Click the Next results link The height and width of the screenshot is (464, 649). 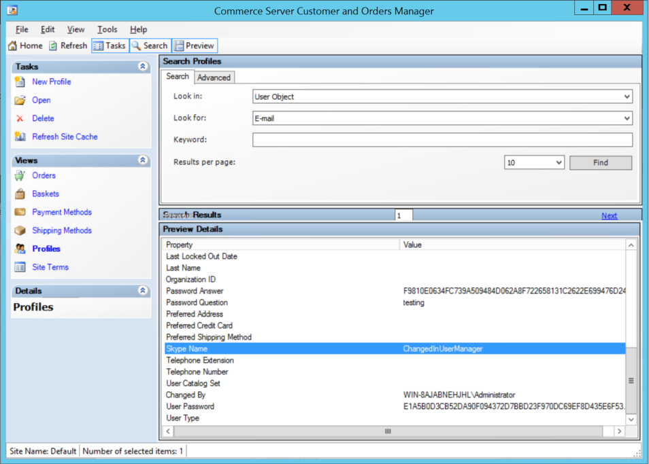[609, 215]
